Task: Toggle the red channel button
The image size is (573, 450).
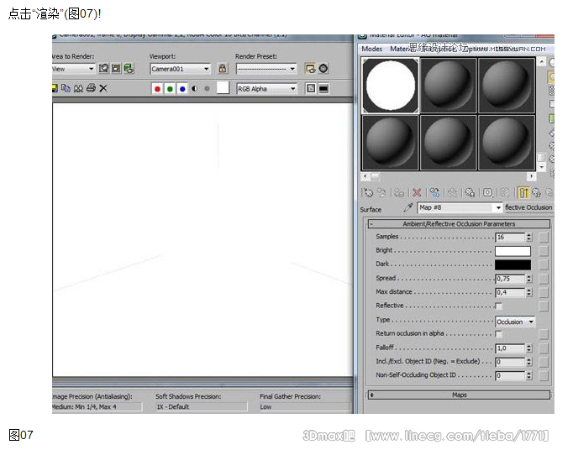Action: (157, 88)
